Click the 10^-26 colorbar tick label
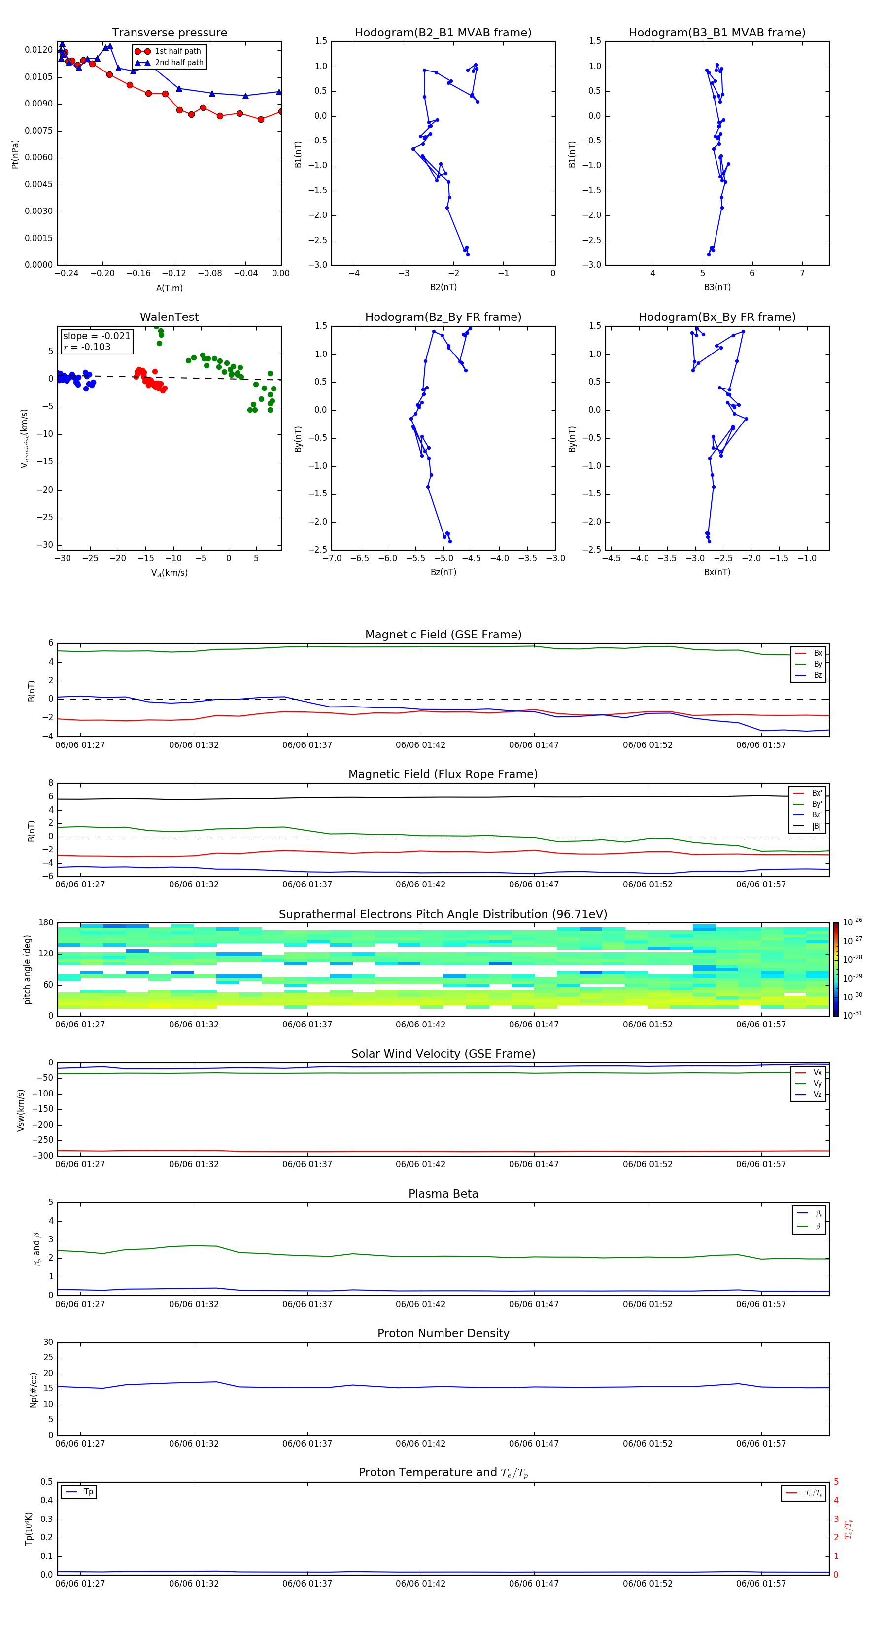887x1627 pixels. coord(853,922)
